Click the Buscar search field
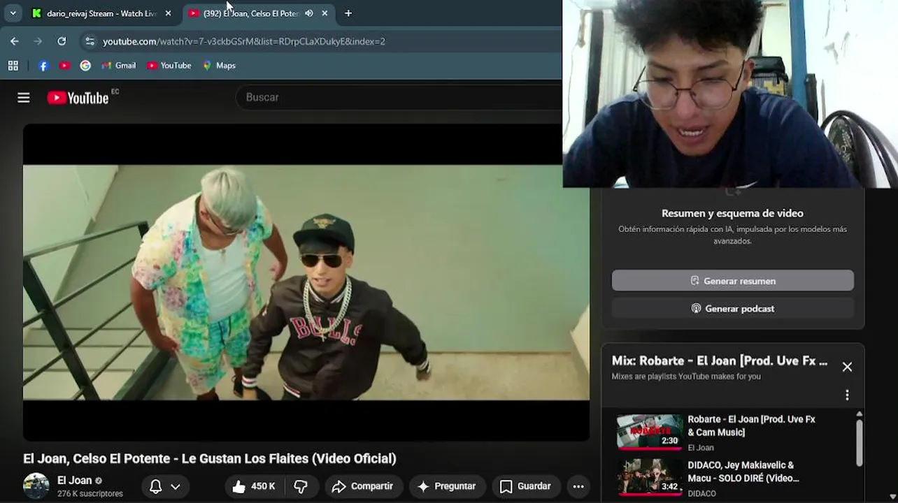This screenshot has height=503, width=898. pyautogui.click(x=399, y=97)
